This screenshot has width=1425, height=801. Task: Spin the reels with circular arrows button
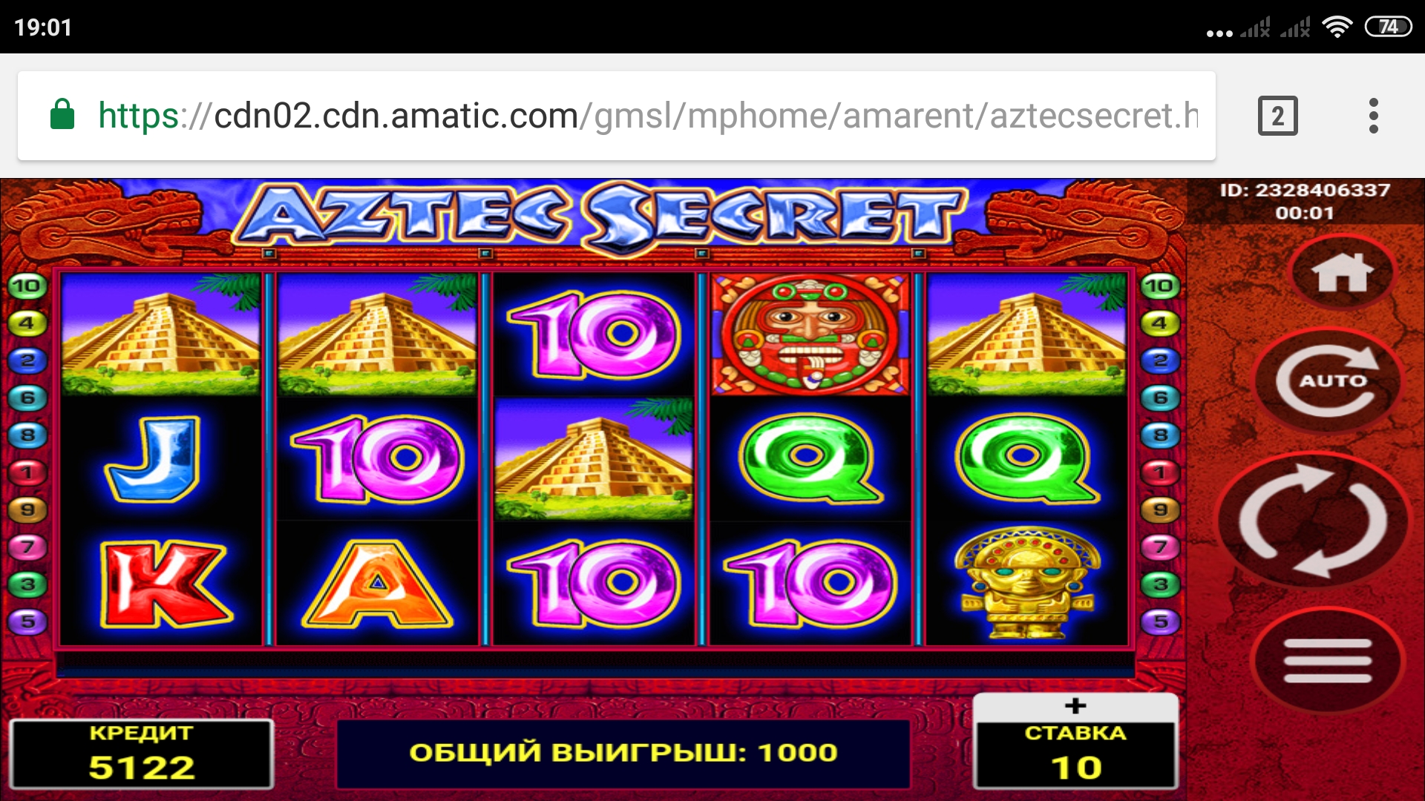click(x=1313, y=521)
